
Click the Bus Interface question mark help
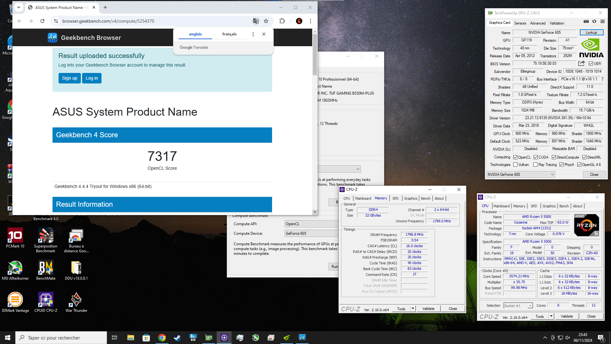point(602,79)
